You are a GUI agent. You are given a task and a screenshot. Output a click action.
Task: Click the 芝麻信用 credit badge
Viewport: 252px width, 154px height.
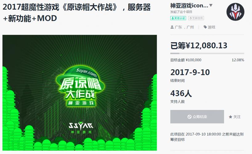click(x=196, y=18)
